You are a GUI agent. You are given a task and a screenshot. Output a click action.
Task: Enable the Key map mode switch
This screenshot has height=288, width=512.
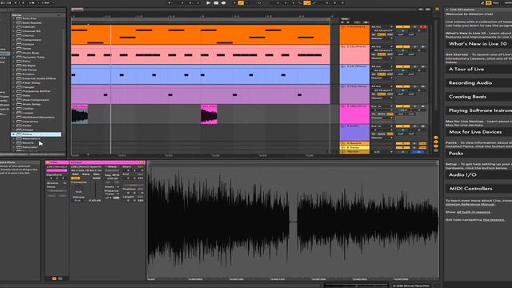pyautogui.click(x=496, y=2)
